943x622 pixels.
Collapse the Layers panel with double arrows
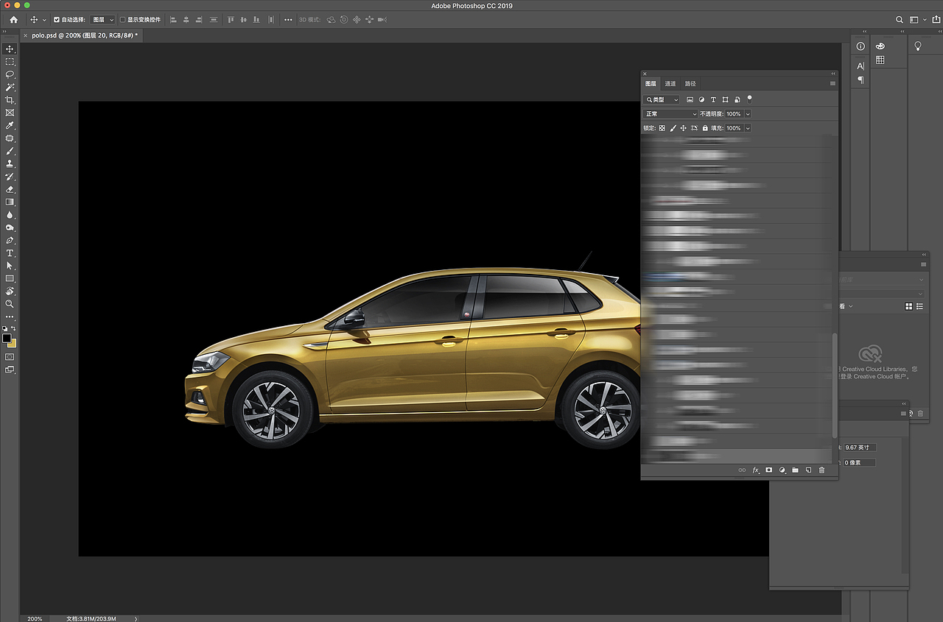coord(833,74)
